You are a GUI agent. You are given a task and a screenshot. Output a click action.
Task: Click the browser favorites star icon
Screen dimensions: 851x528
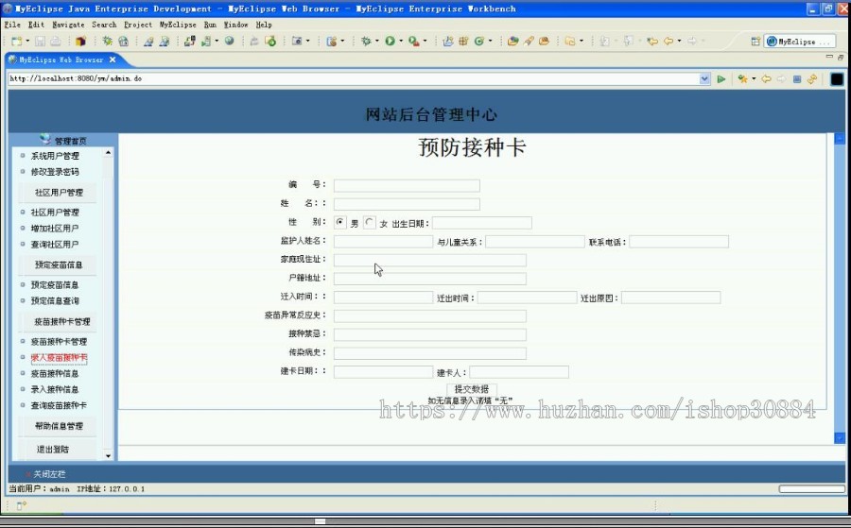pos(742,79)
